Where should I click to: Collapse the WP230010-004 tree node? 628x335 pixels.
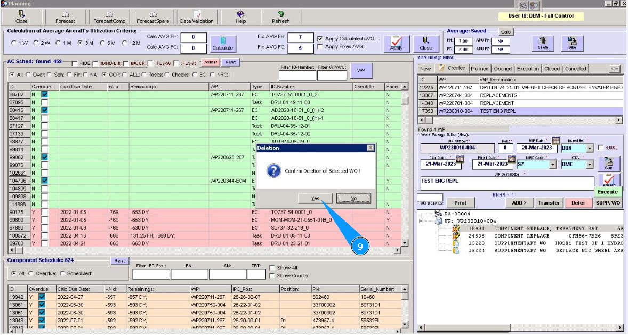pos(422,221)
